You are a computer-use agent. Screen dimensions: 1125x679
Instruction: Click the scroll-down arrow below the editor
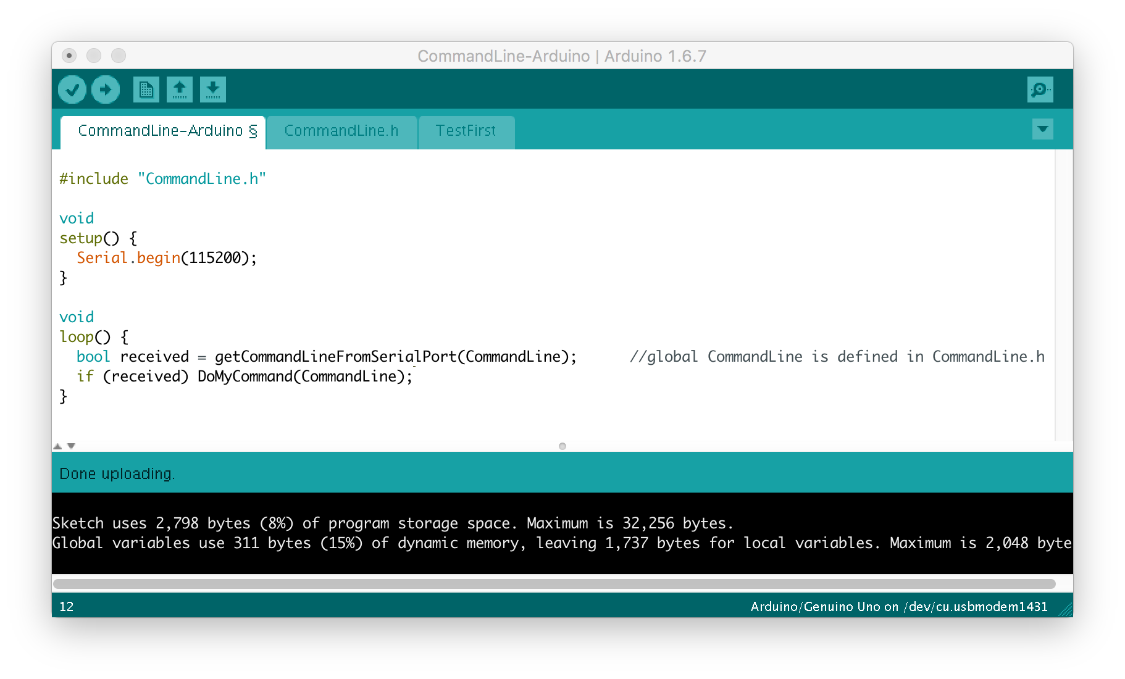click(x=71, y=445)
